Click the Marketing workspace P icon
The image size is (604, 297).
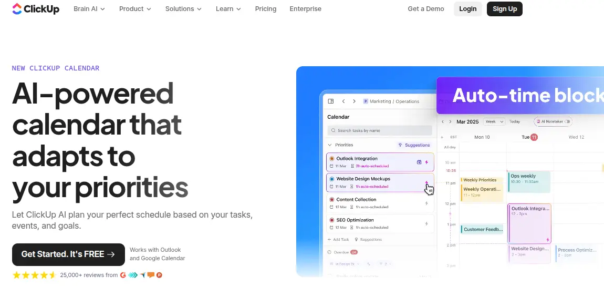(x=365, y=101)
